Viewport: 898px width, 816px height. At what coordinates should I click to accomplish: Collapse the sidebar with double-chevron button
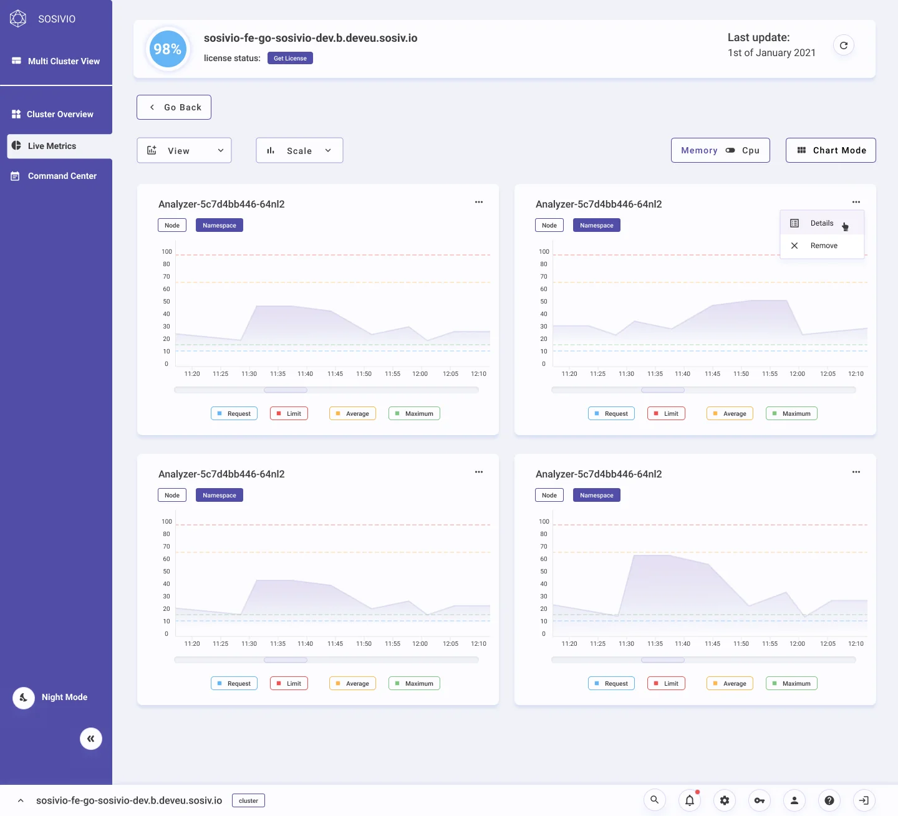[91, 739]
